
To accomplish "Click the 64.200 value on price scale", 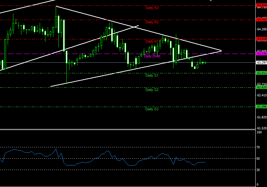I will coord(262,29).
